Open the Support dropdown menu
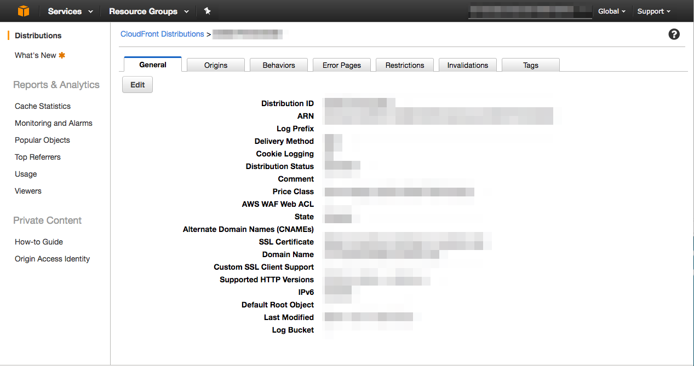The height and width of the screenshot is (366, 694). (654, 11)
